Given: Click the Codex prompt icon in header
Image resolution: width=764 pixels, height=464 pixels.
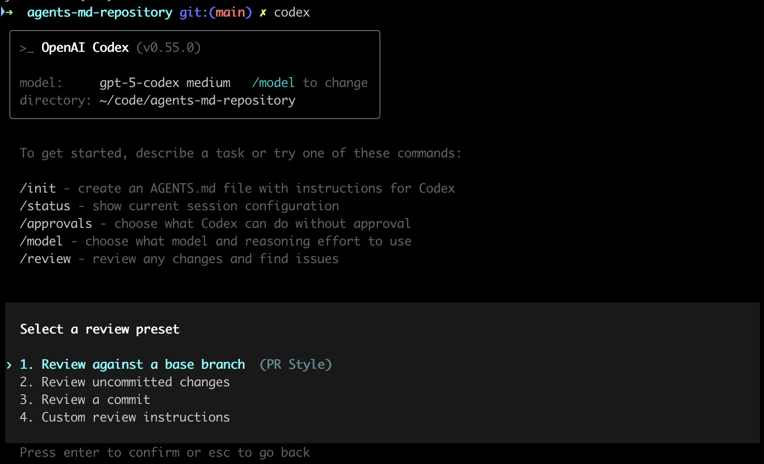Looking at the screenshot, I should click(26, 48).
